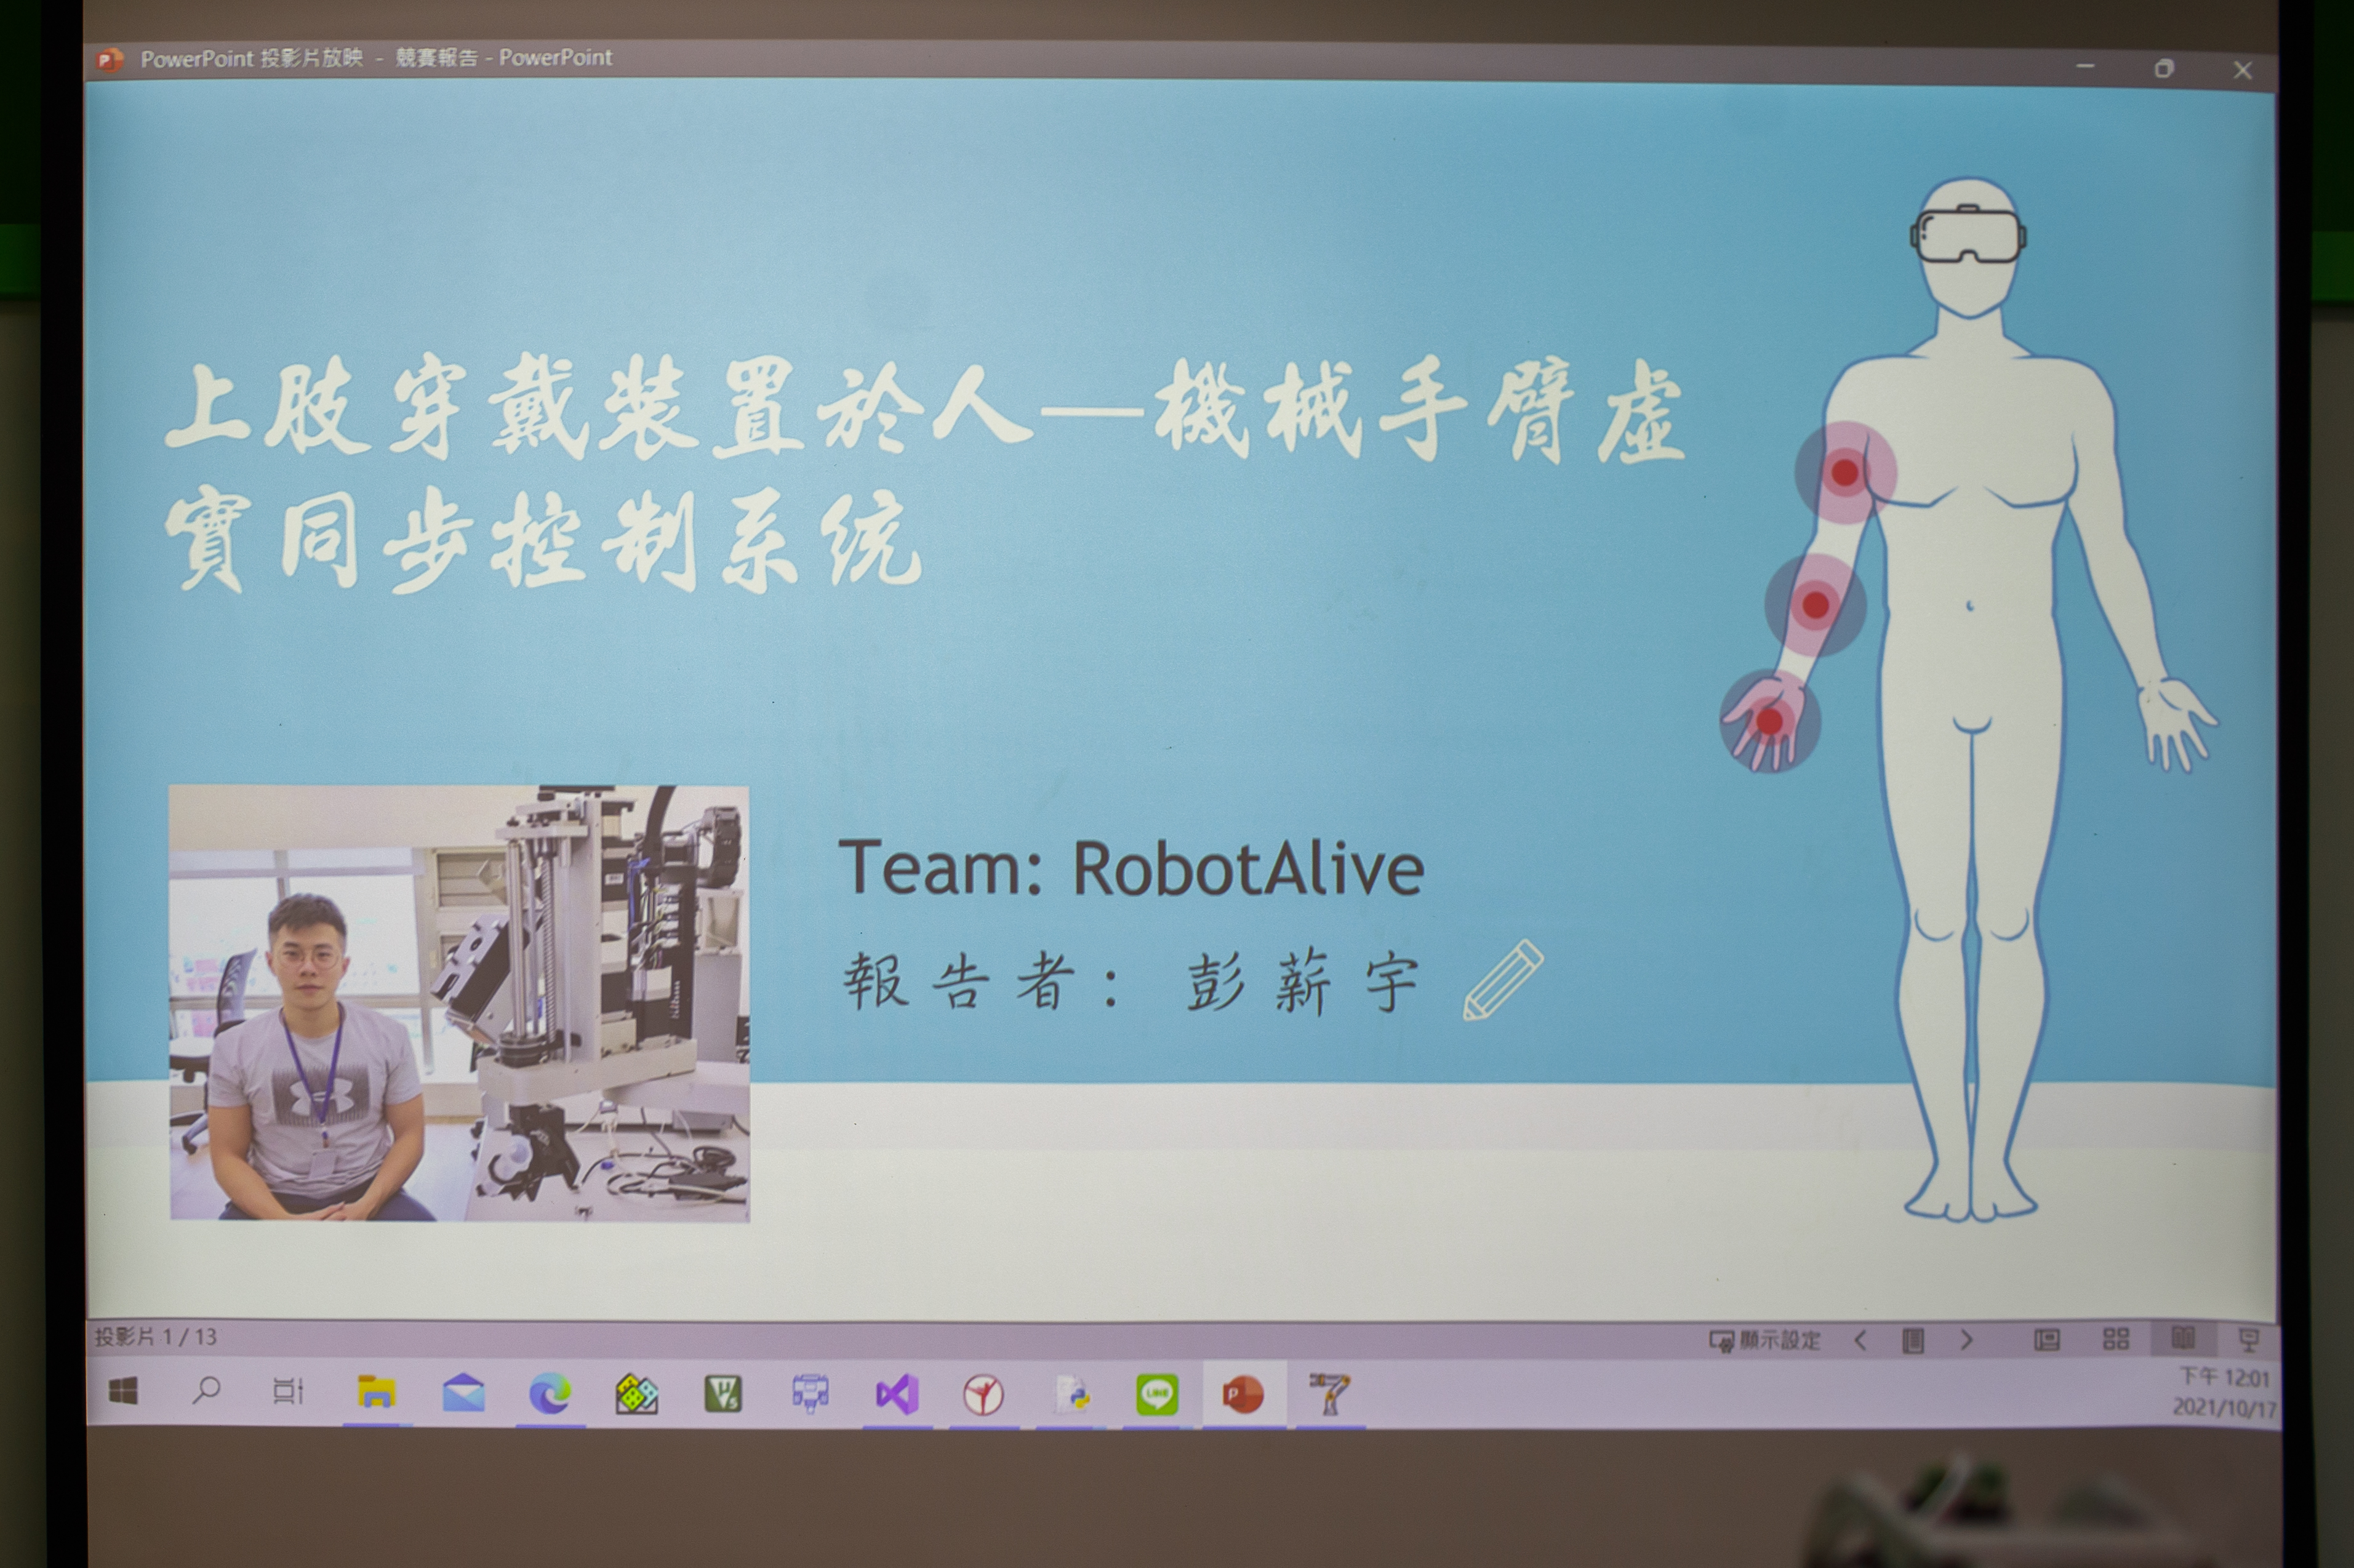Open 顯示設定 display settings
The image size is (2354, 1568).
[x=1765, y=1340]
